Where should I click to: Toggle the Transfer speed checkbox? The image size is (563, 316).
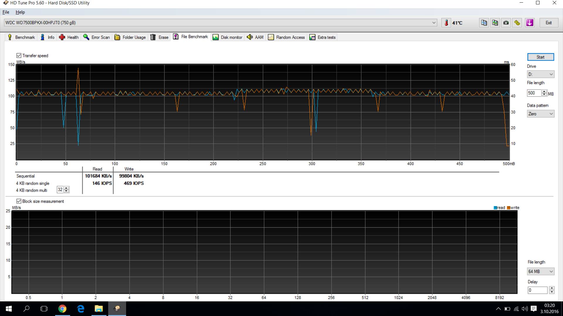(x=19, y=56)
